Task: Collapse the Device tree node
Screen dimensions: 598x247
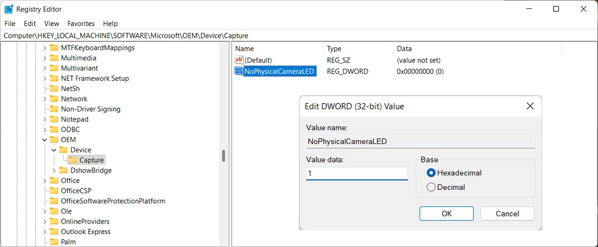Action: tap(54, 150)
